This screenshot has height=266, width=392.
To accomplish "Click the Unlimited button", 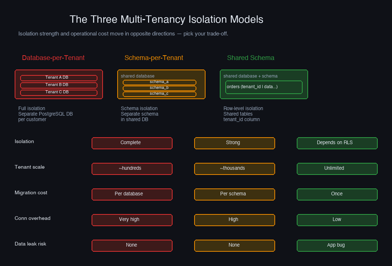I will tap(337, 168).
